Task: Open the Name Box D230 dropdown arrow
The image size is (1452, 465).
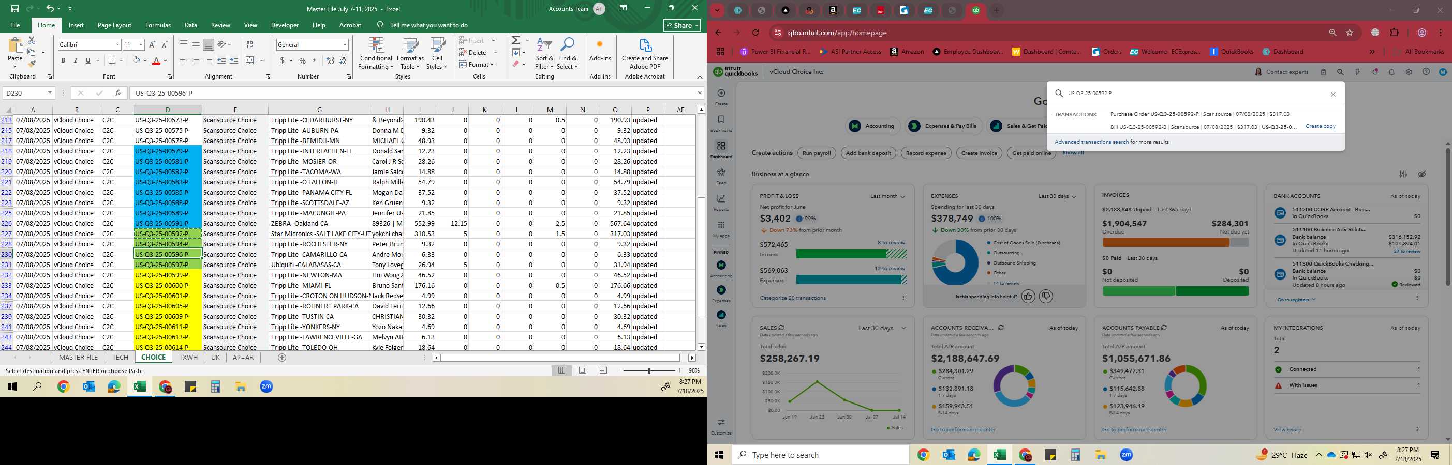Action: 50,93
